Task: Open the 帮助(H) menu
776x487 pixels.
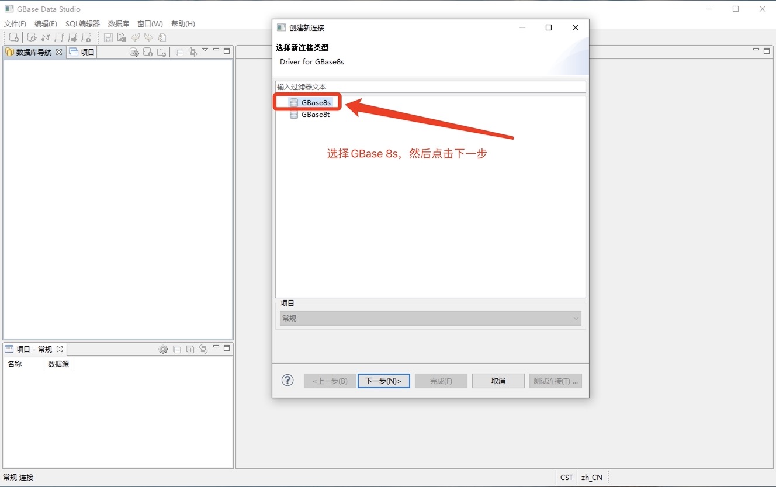Action: (183, 24)
